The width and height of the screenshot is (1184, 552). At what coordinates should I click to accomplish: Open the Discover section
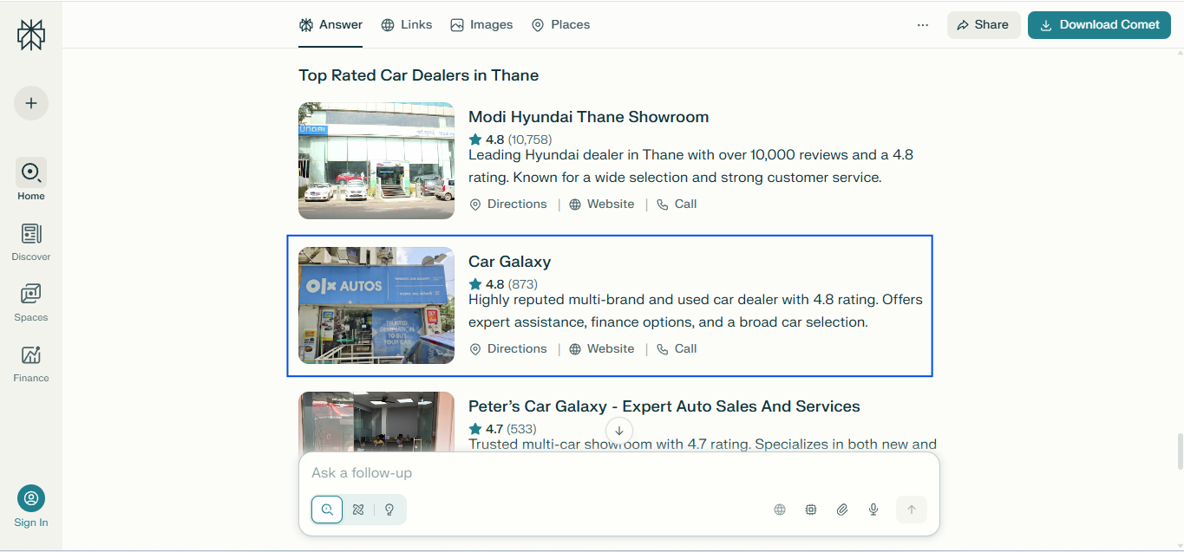30,234
